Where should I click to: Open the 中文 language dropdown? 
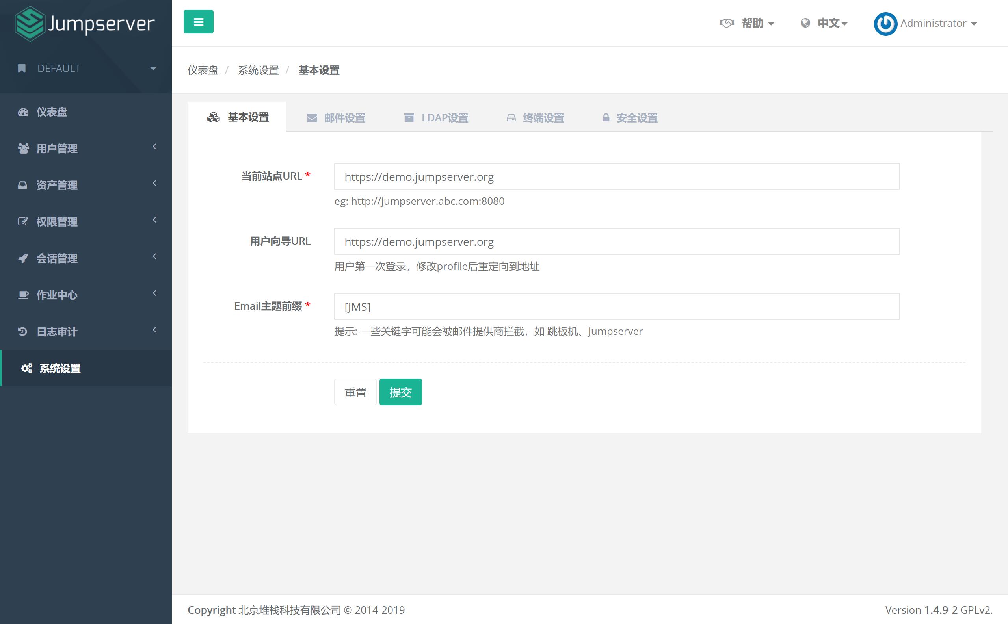point(833,23)
